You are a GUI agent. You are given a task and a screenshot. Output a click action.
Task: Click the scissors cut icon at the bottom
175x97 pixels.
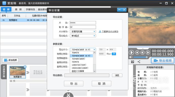pos(68,95)
